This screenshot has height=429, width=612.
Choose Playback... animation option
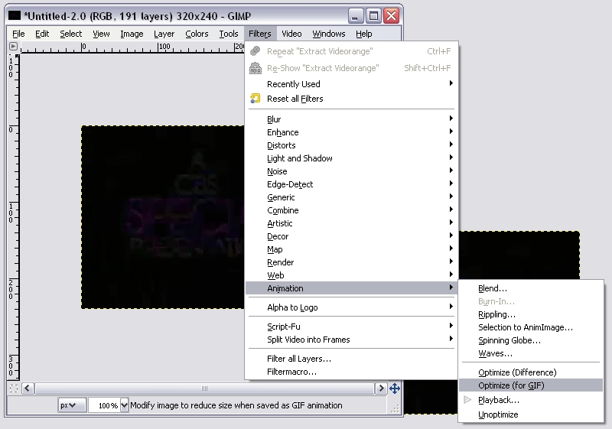pyautogui.click(x=531, y=400)
